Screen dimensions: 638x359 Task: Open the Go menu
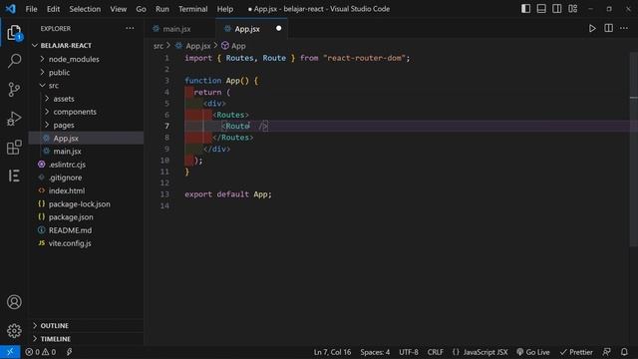point(141,9)
